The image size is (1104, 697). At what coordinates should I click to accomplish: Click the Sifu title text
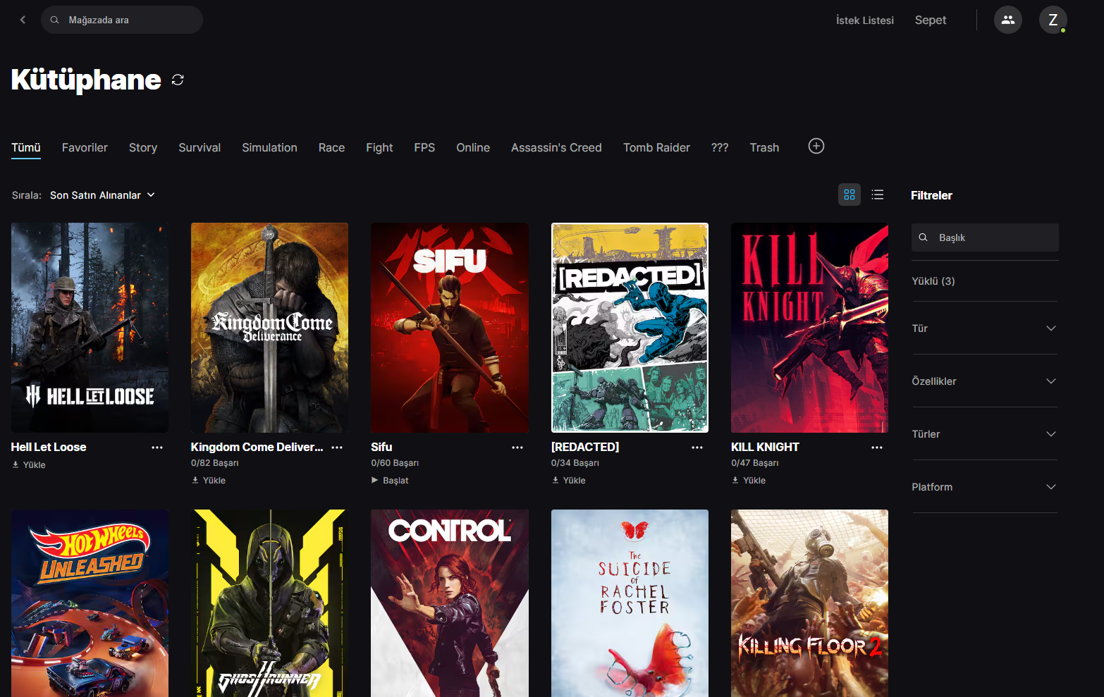(381, 447)
